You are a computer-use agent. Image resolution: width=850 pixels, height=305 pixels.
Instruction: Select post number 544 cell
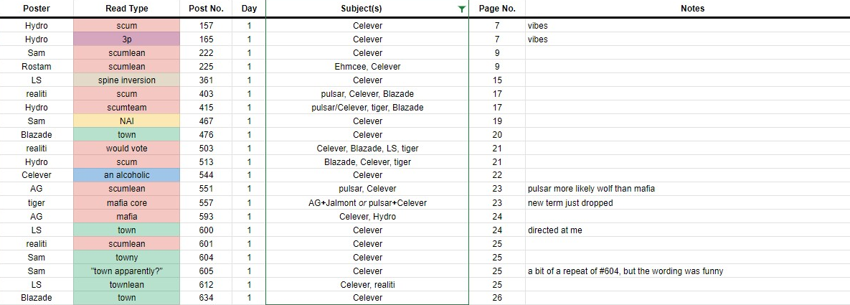coord(206,175)
